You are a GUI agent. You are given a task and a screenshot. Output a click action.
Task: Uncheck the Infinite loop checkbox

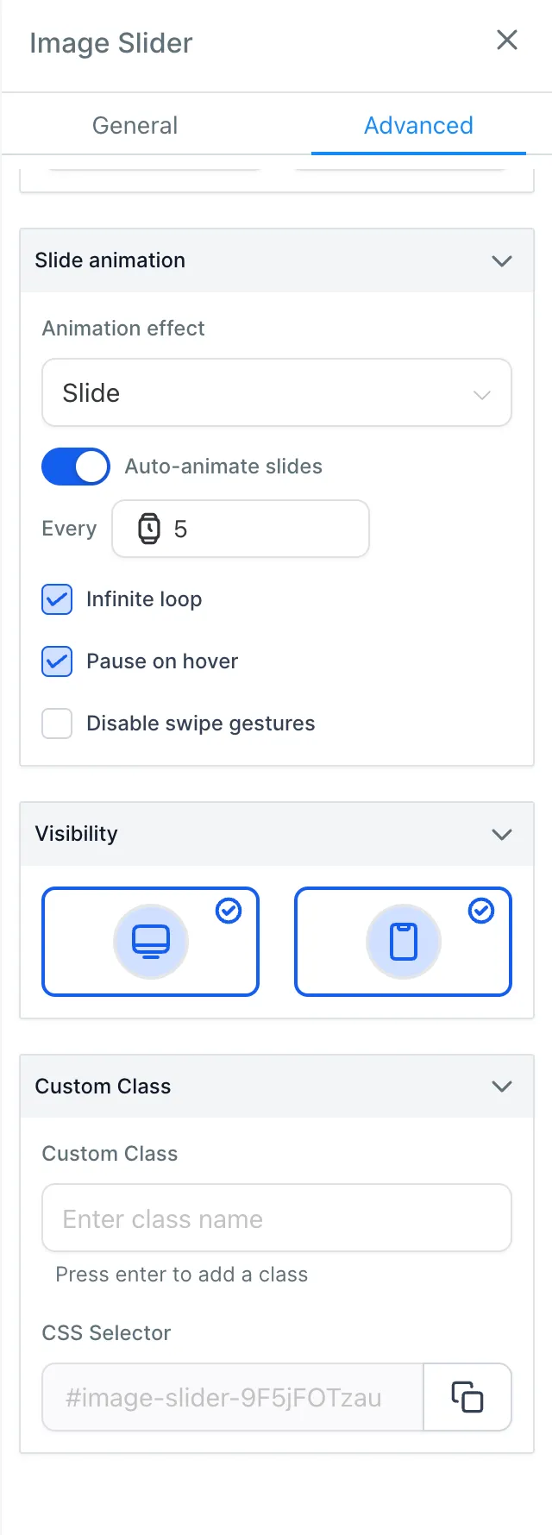[57, 599]
